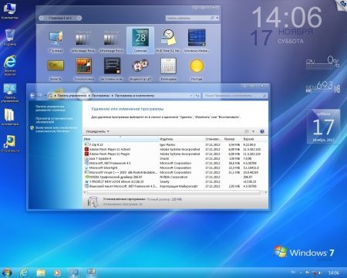Sort by the Издатель column header
This screenshot has height=278, width=347.
coord(181,139)
